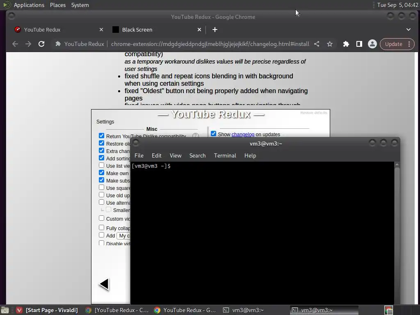Enable the Use alterna checkbox

[x=101, y=202]
